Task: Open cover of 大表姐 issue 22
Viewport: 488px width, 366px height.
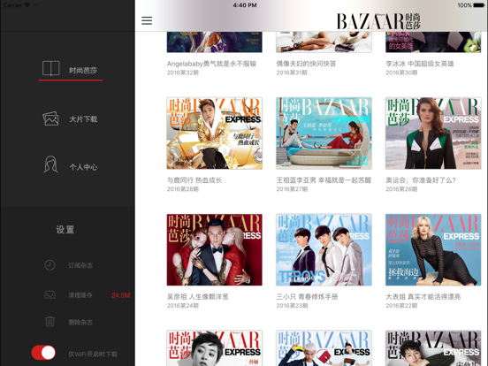Action: pos(433,249)
